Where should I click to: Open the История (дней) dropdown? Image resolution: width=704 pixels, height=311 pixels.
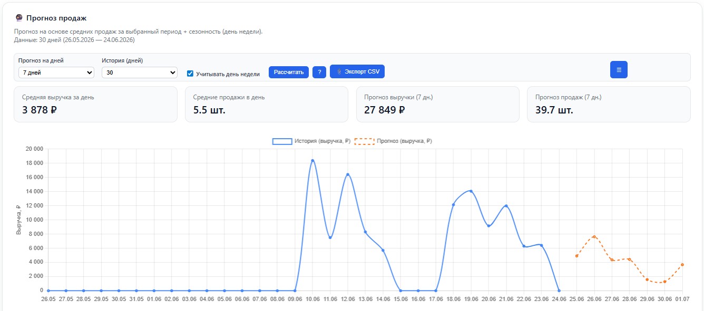click(x=140, y=72)
